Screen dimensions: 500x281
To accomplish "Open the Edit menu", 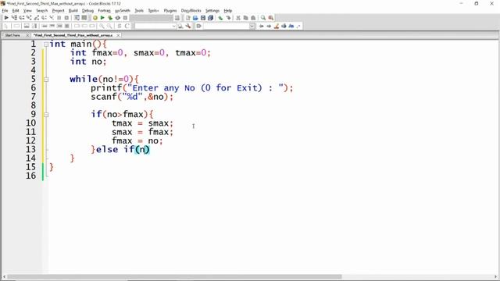I will [x=16, y=10].
